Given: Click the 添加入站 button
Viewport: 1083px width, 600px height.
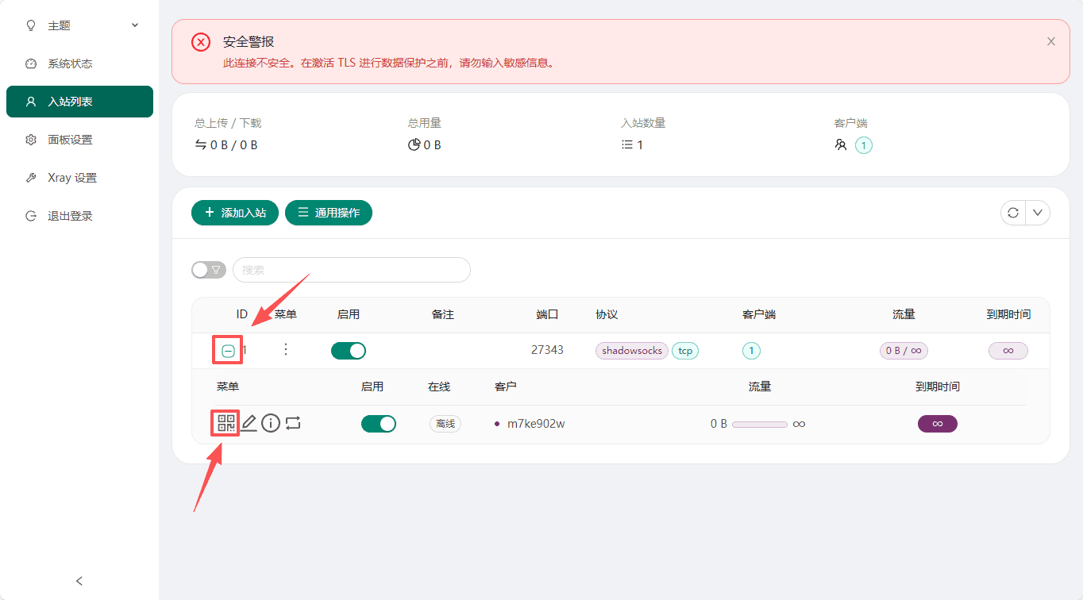Looking at the screenshot, I should [x=234, y=213].
